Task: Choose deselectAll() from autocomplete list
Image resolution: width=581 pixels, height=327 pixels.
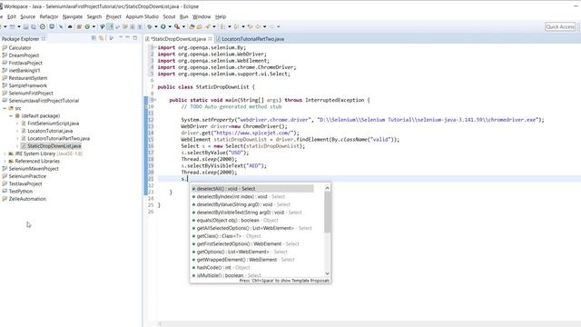Action: tap(252, 189)
